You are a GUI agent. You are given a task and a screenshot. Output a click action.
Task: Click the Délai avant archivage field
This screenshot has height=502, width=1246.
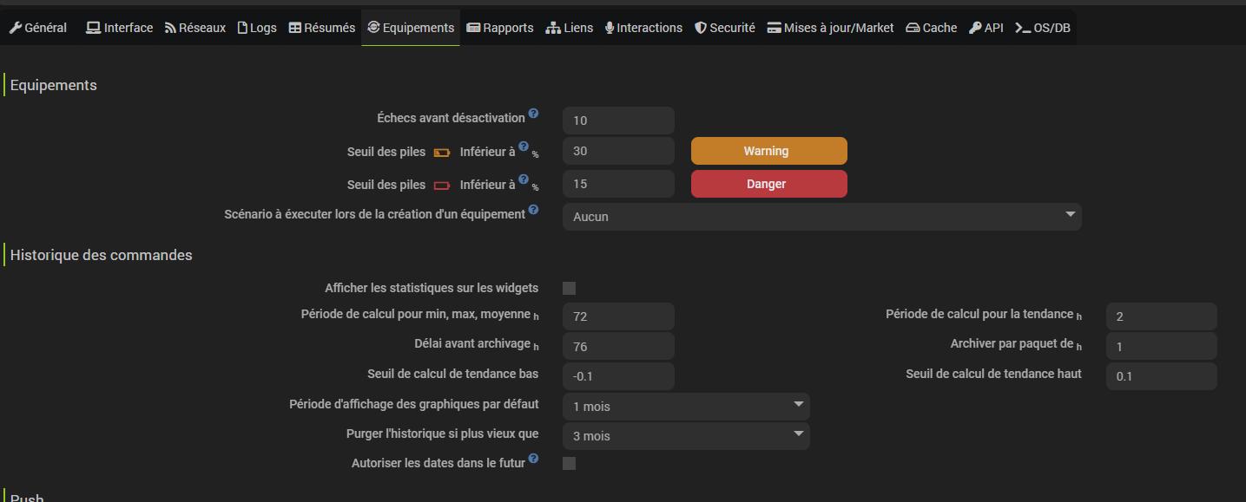(618, 347)
